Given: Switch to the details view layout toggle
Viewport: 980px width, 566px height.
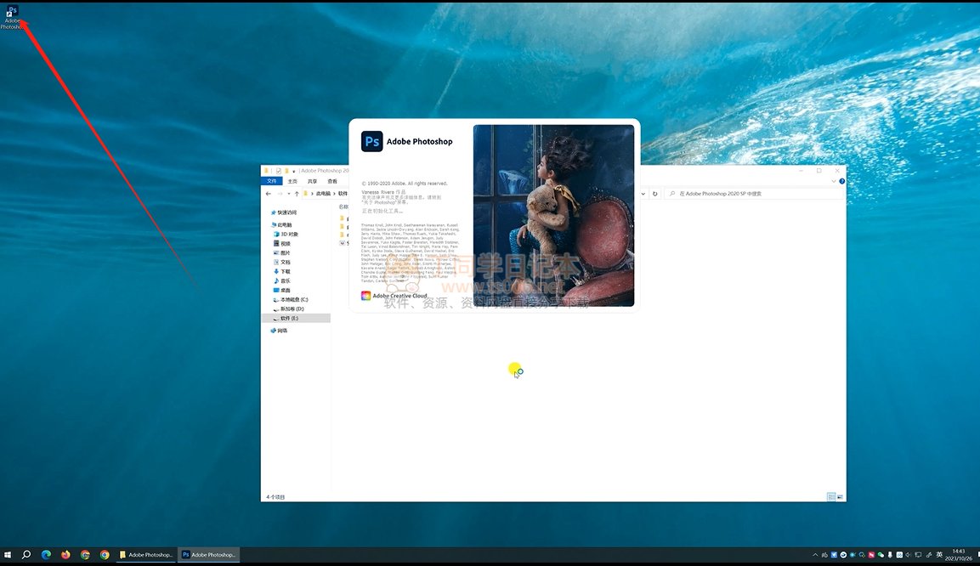Looking at the screenshot, I should click(830, 496).
